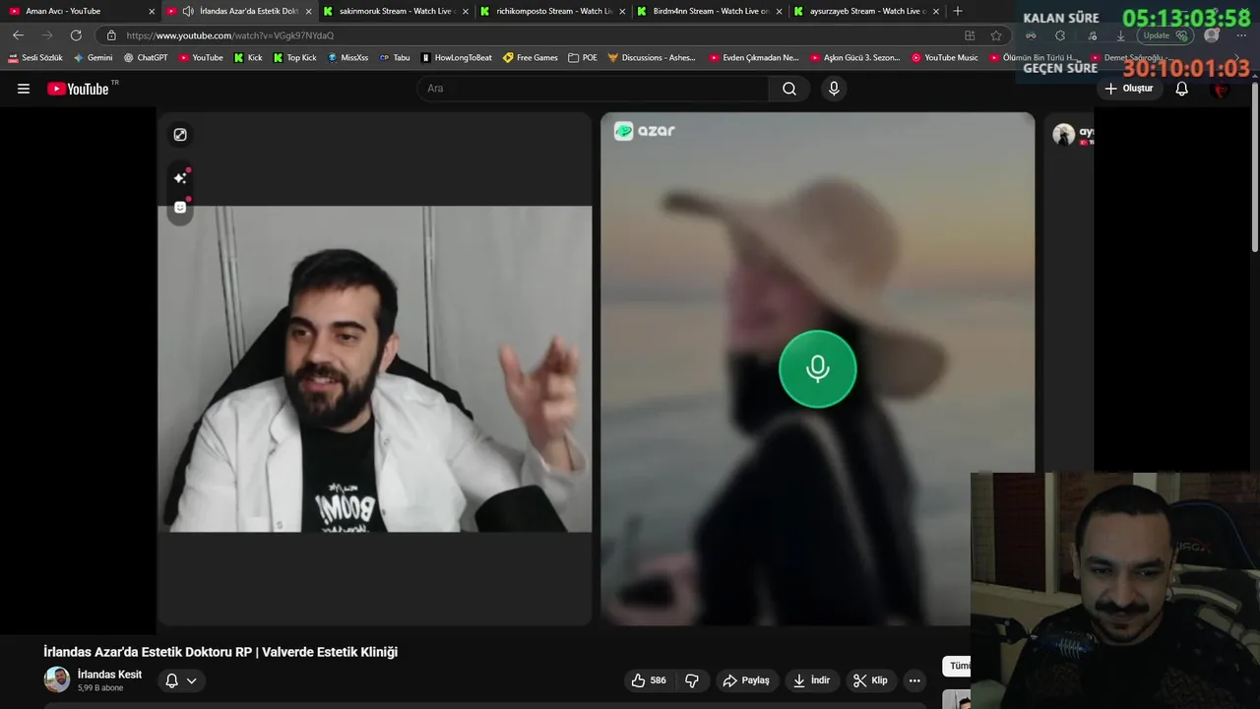The height and width of the screenshot is (709, 1260).
Task: Open a new browser tab
Action: click(958, 11)
